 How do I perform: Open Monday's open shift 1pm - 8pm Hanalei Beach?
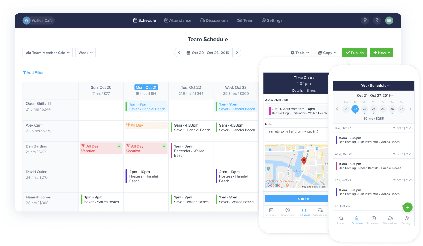pyautogui.click(x=146, y=106)
